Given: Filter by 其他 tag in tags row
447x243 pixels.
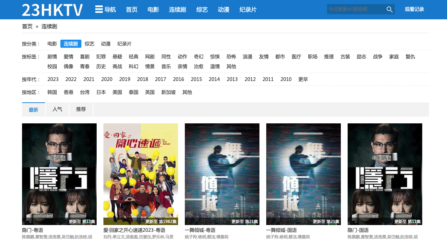Looking at the screenshot, I should coord(231,66).
